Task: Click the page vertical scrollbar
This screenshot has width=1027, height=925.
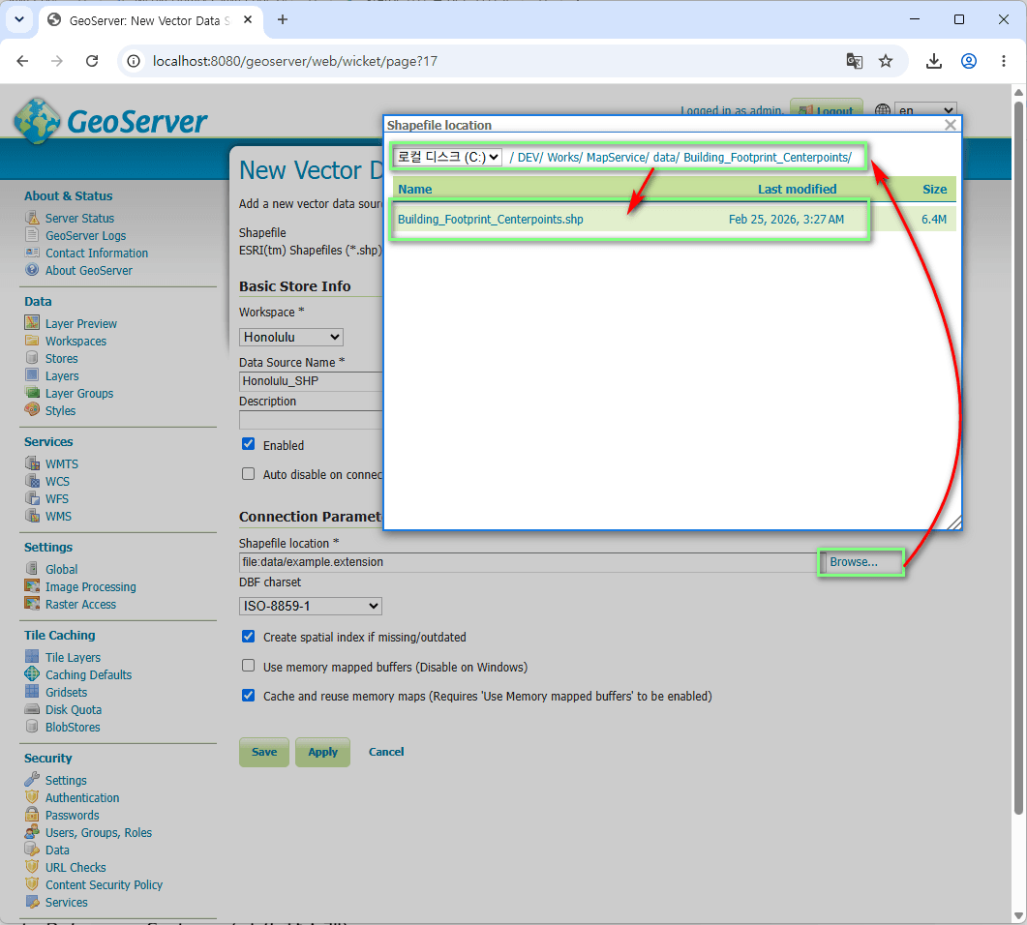Action: [x=1018, y=459]
